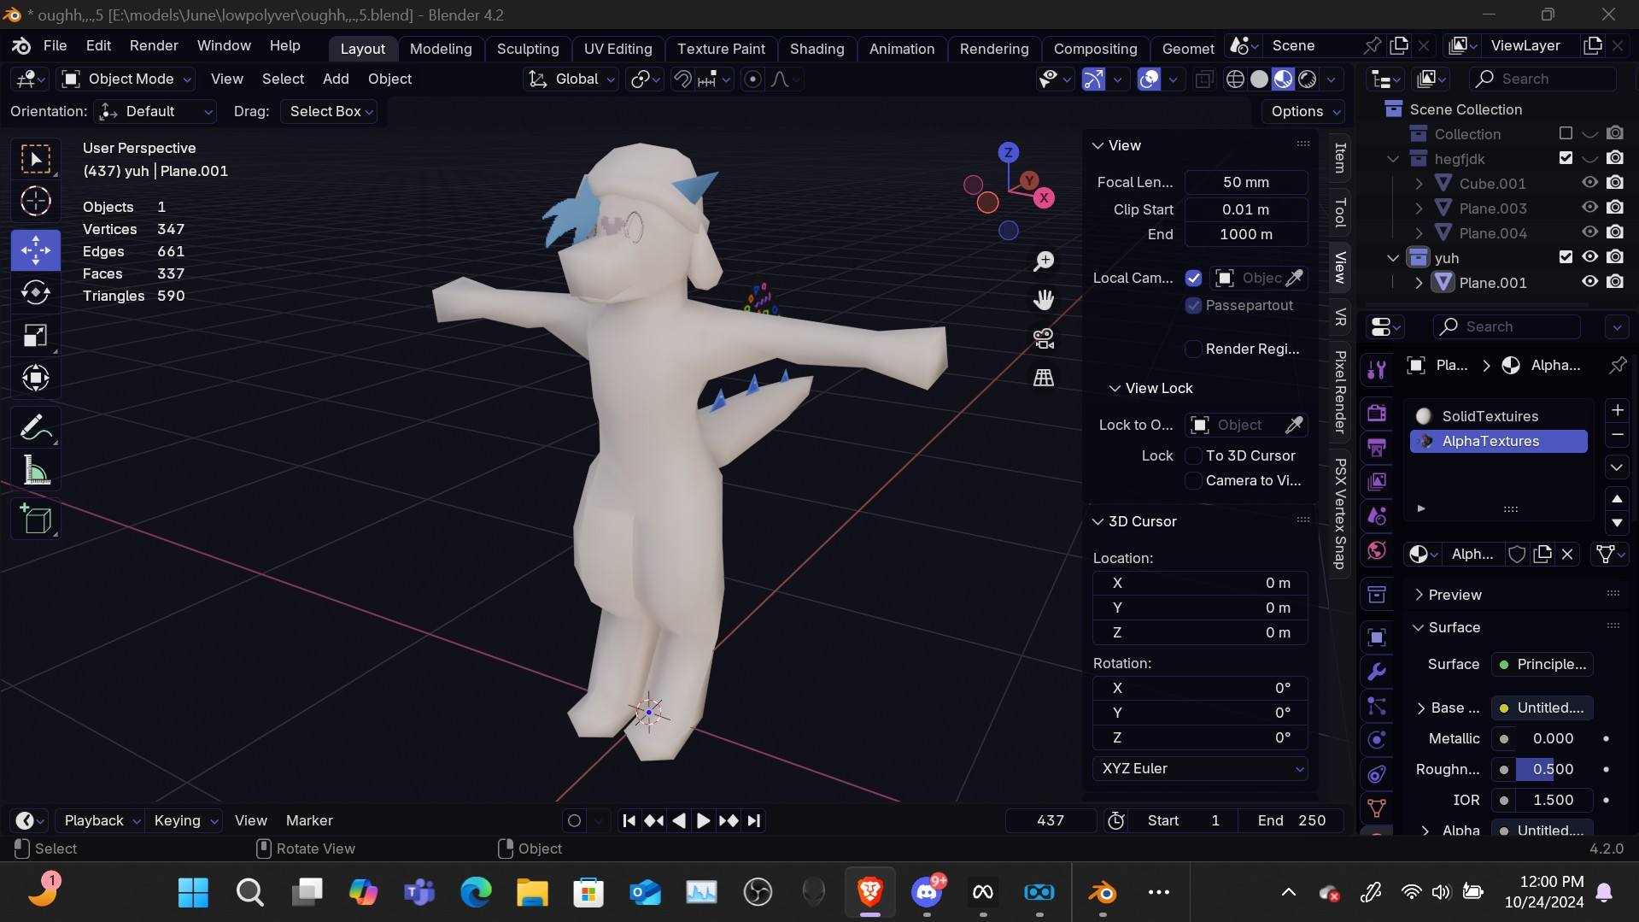Click the Z axis on navigation gizmo

click(x=1008, y=153)
